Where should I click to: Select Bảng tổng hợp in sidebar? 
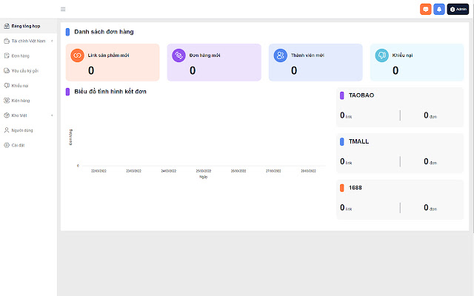[28, 26]
